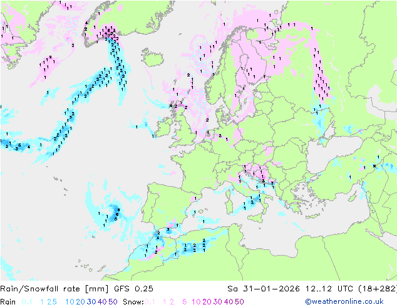The width and height of the screenshot is (397, 307).
Task: Pick the Rain legend value 20
Action: (x=81, y=302)
